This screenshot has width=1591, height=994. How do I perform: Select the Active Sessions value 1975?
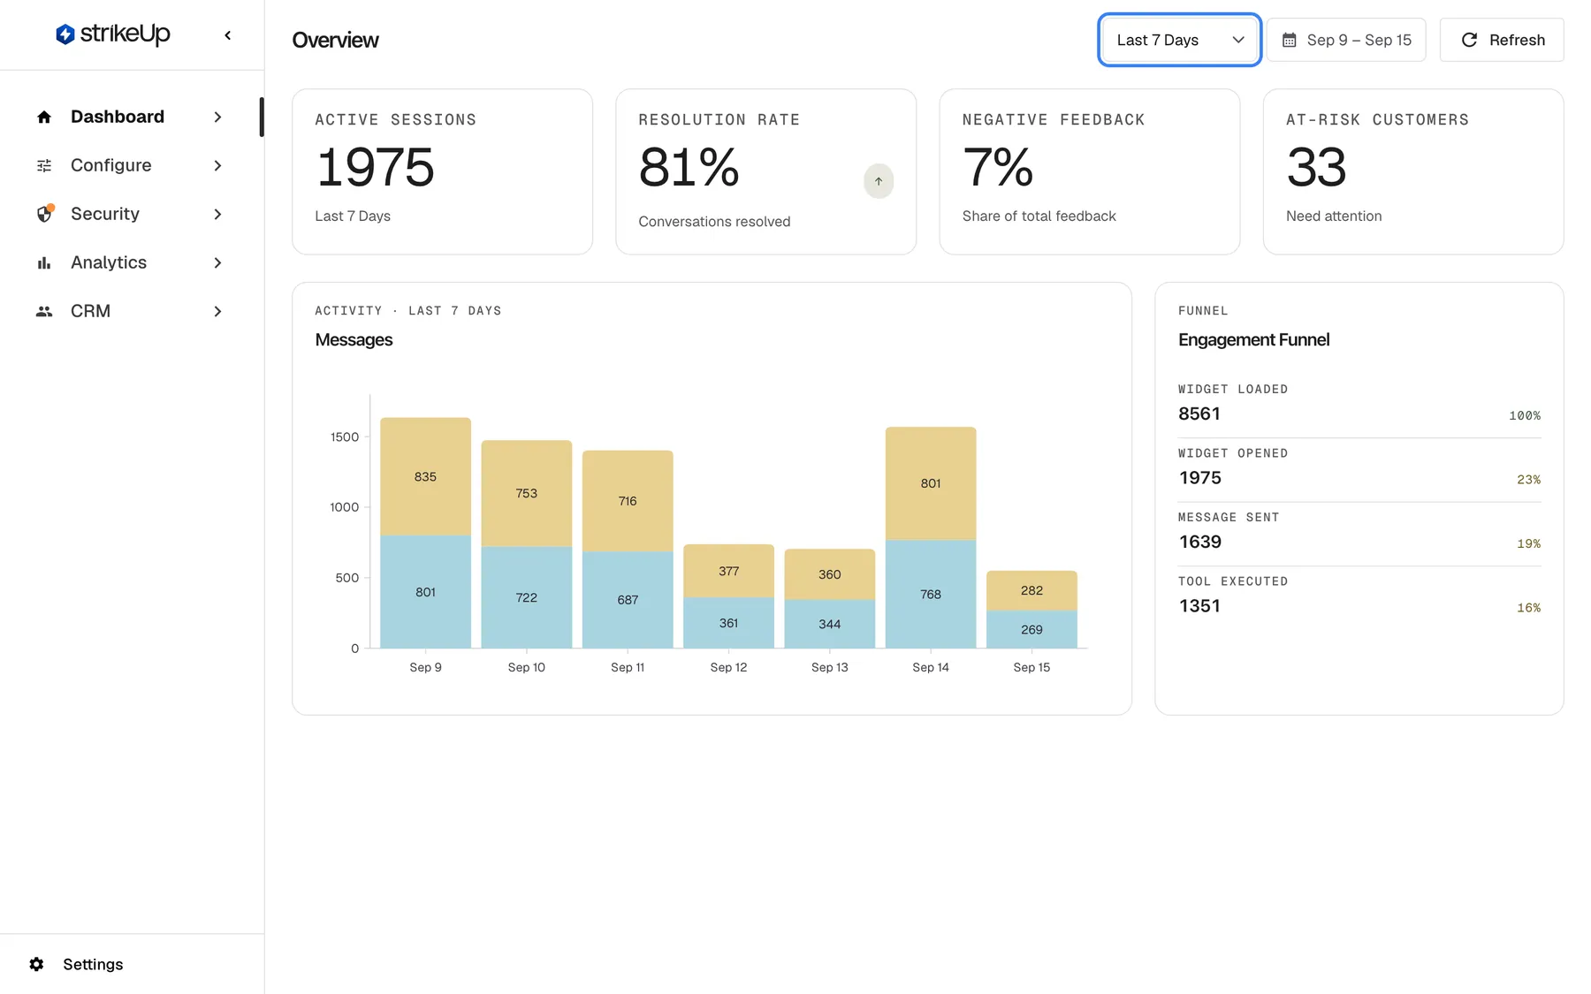376,167
